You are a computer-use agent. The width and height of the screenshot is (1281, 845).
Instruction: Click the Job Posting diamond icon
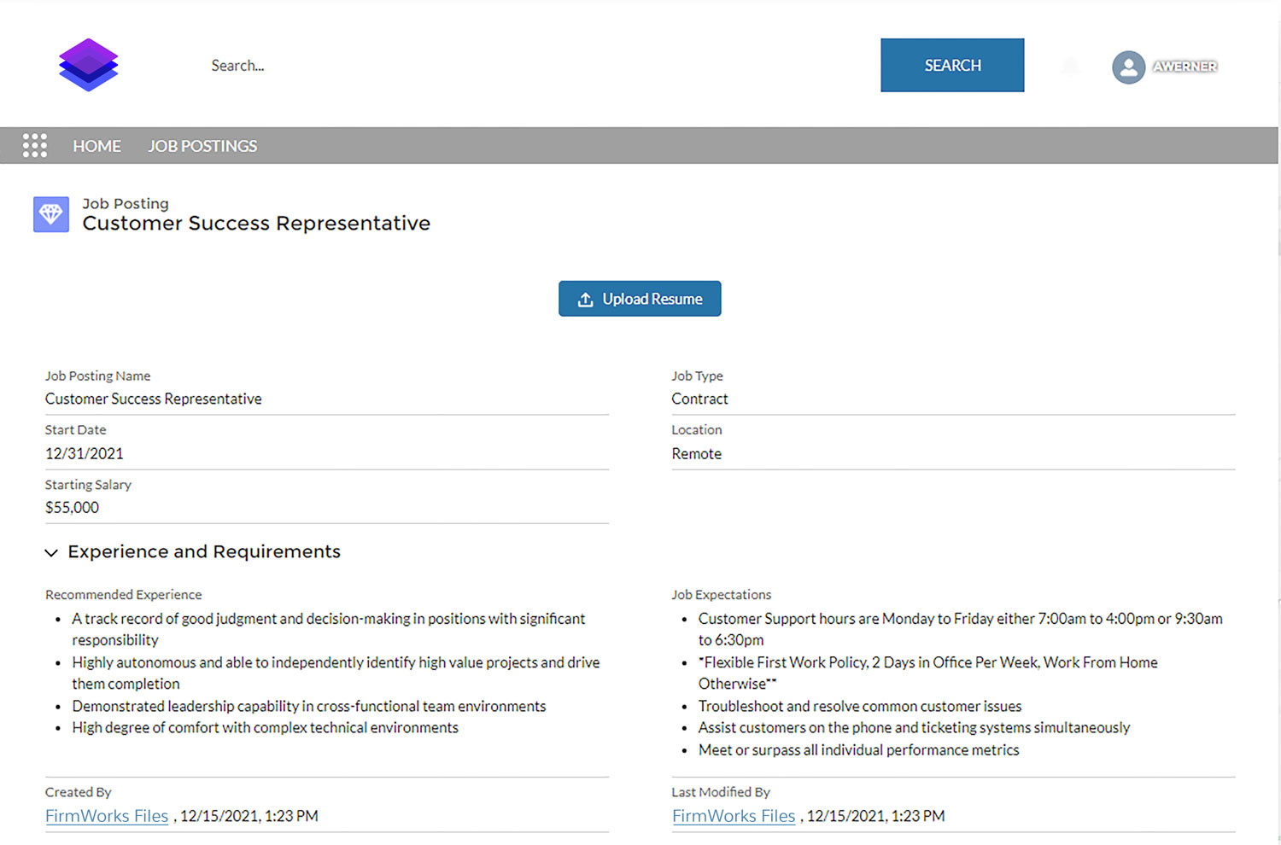(51, 214)
